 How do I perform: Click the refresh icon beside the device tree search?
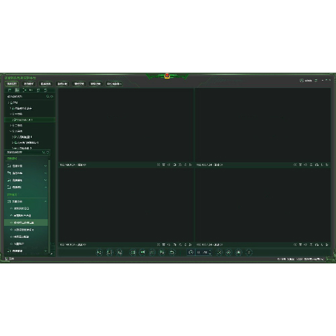tap(52, 97)
